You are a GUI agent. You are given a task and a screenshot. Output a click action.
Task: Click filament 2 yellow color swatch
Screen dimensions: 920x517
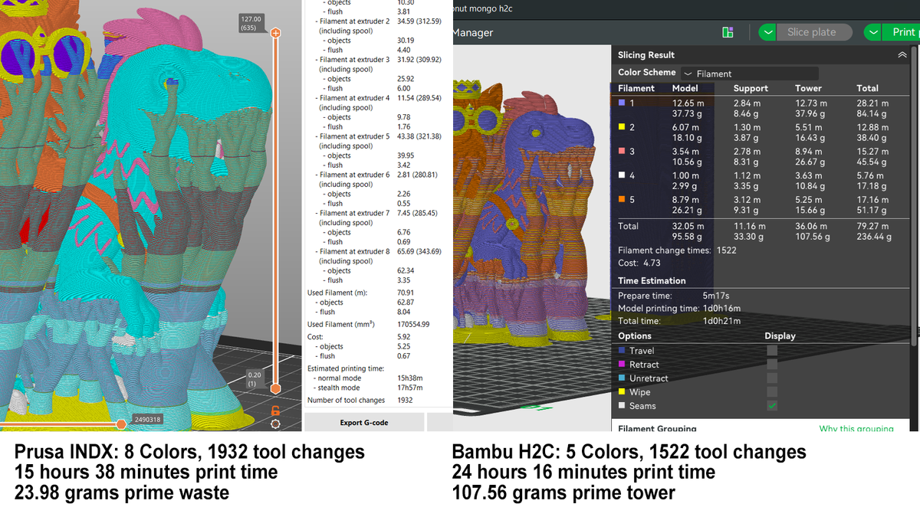(x=623, y=127)
